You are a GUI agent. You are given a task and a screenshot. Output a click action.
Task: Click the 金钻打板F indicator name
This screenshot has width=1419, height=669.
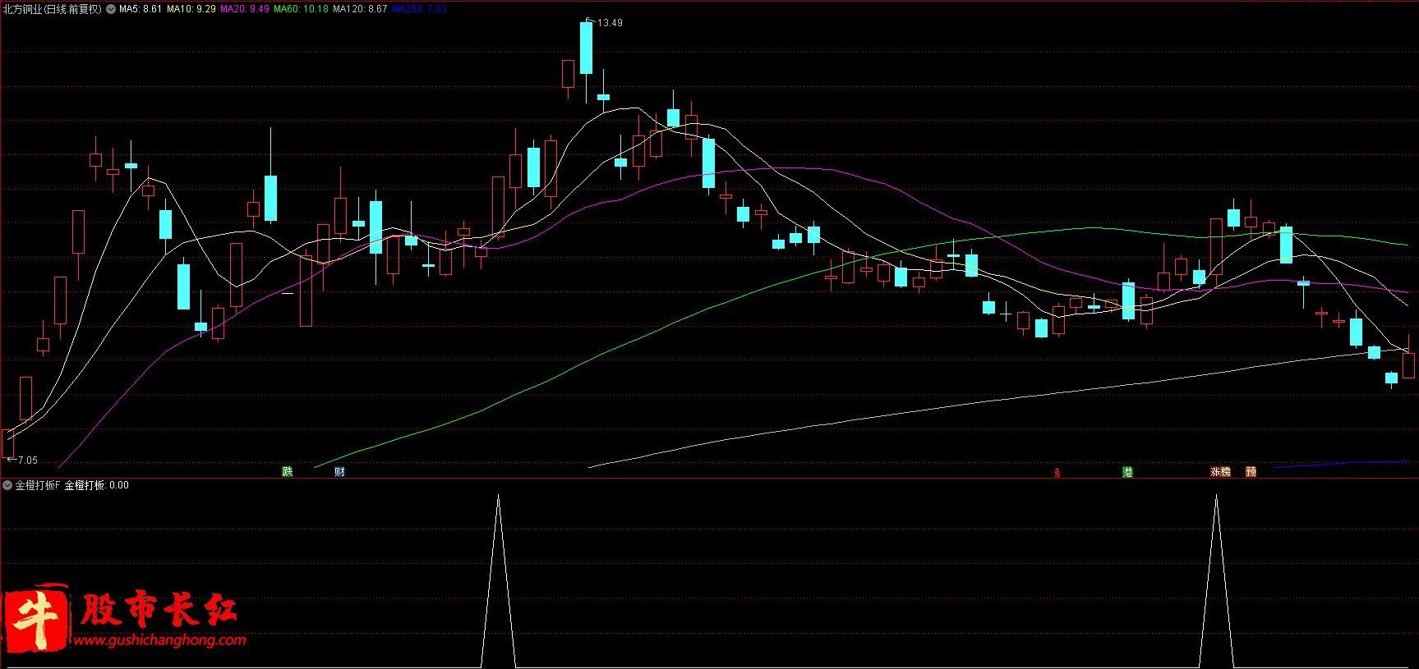tap(38, 485)
